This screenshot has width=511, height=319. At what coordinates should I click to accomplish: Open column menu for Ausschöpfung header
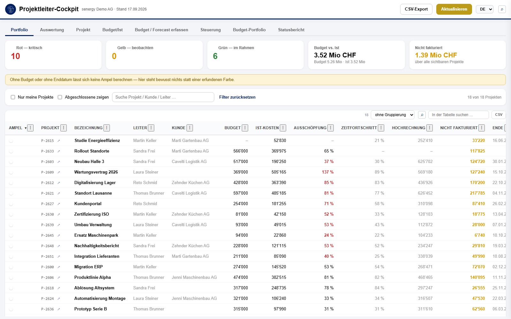pyautogui.click(x=331, y=128)
